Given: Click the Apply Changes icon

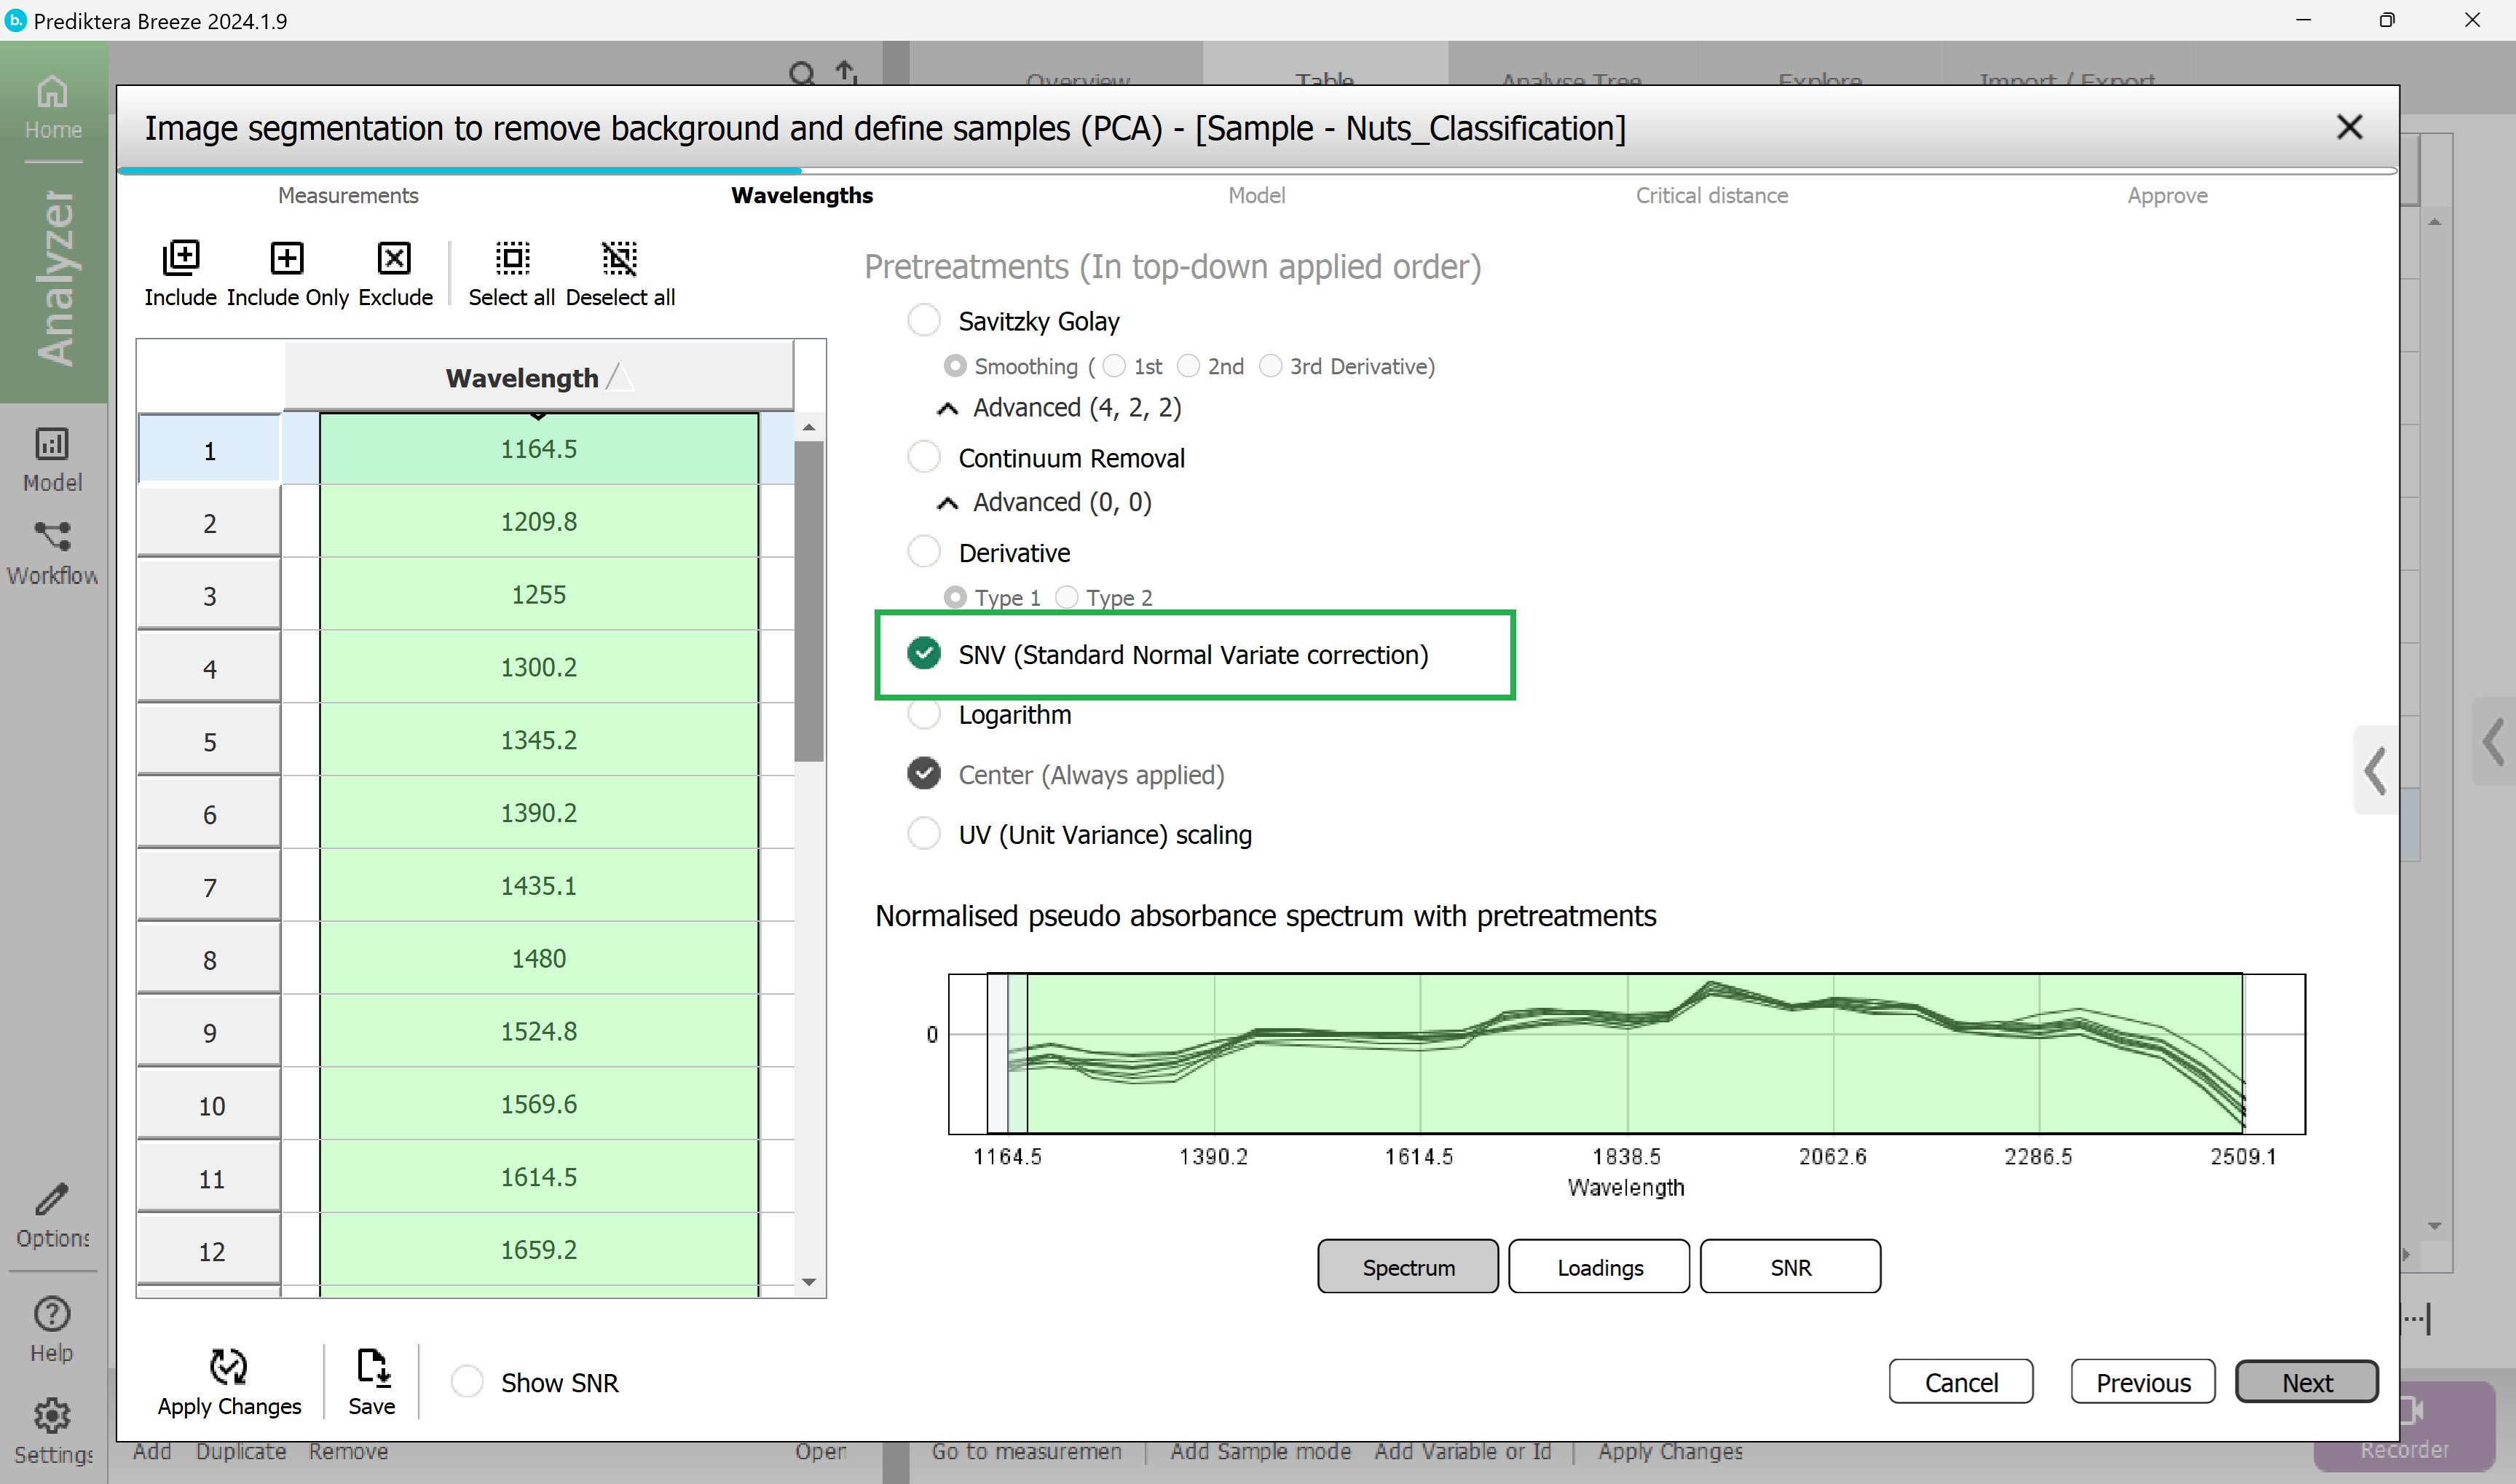Looking at the screenshot, I should point(228,1366).
